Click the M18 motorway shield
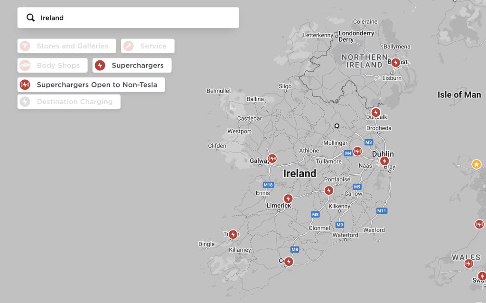Image resolution: width=486 pixels, height=303 pixels. tap(268, 185)
